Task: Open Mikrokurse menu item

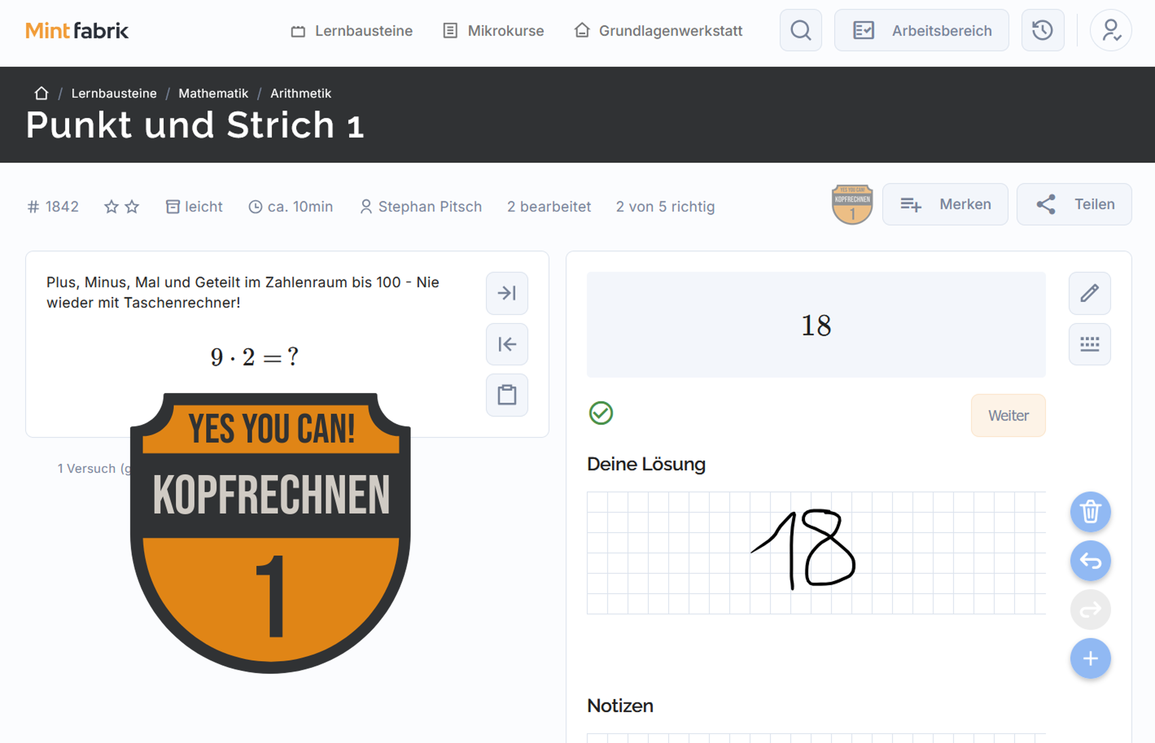Action: point(493,31)
